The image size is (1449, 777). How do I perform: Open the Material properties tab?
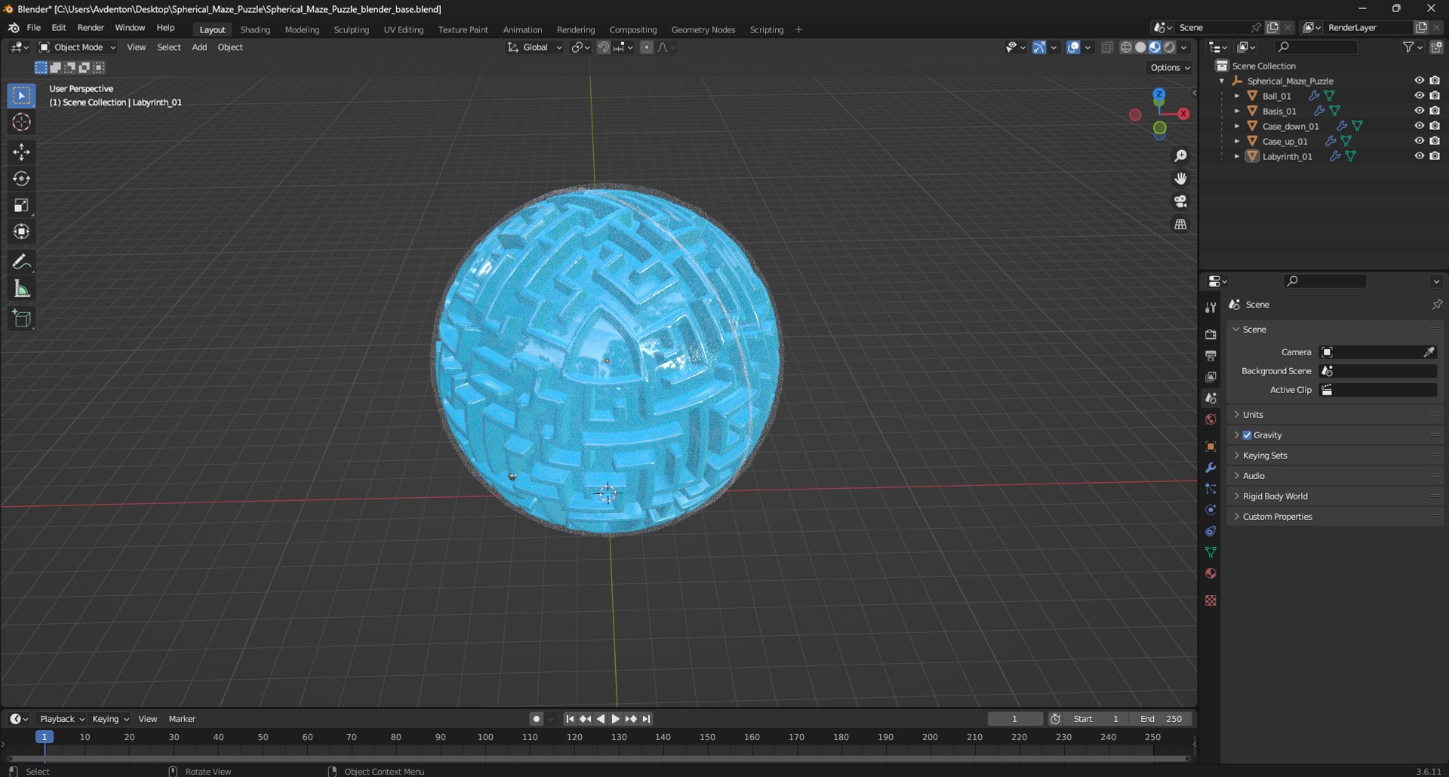pyautogui.click(x=1211, y=573)
